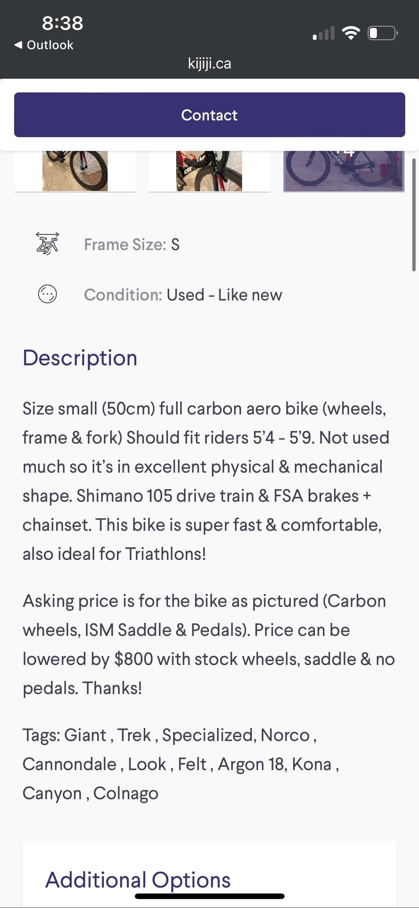This screenshot has height=908, width=419.
Task: Tap the Tags paragraph listing bike brands
Action: [x=181, y=764]
